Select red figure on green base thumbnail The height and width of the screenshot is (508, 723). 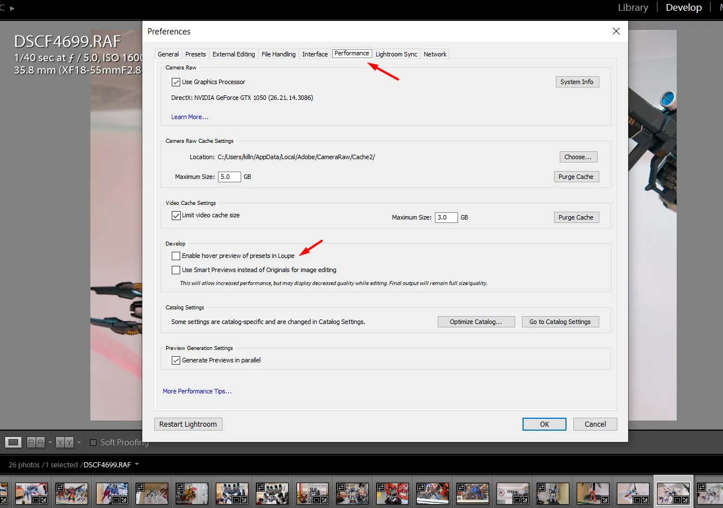pyautogui.click(x=593, y=493)
